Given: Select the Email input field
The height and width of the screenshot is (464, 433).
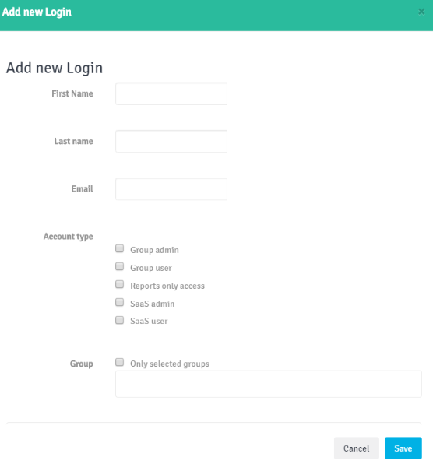Looking at the screenshot, I should tap(171, 189).
